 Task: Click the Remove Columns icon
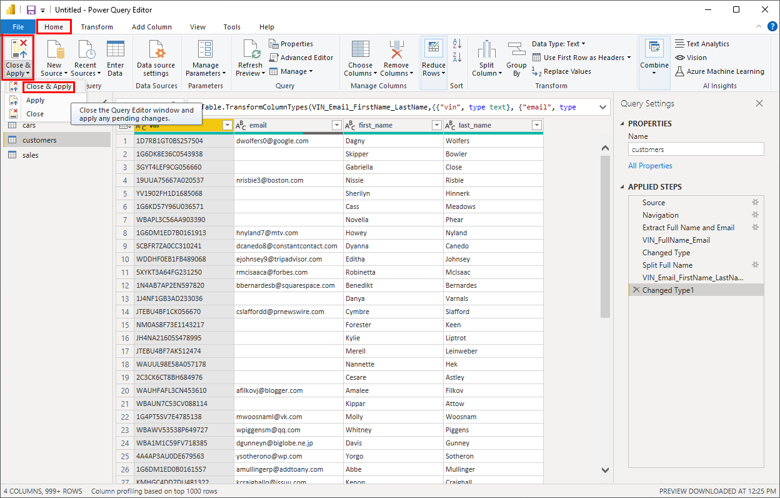click(396, 50)
